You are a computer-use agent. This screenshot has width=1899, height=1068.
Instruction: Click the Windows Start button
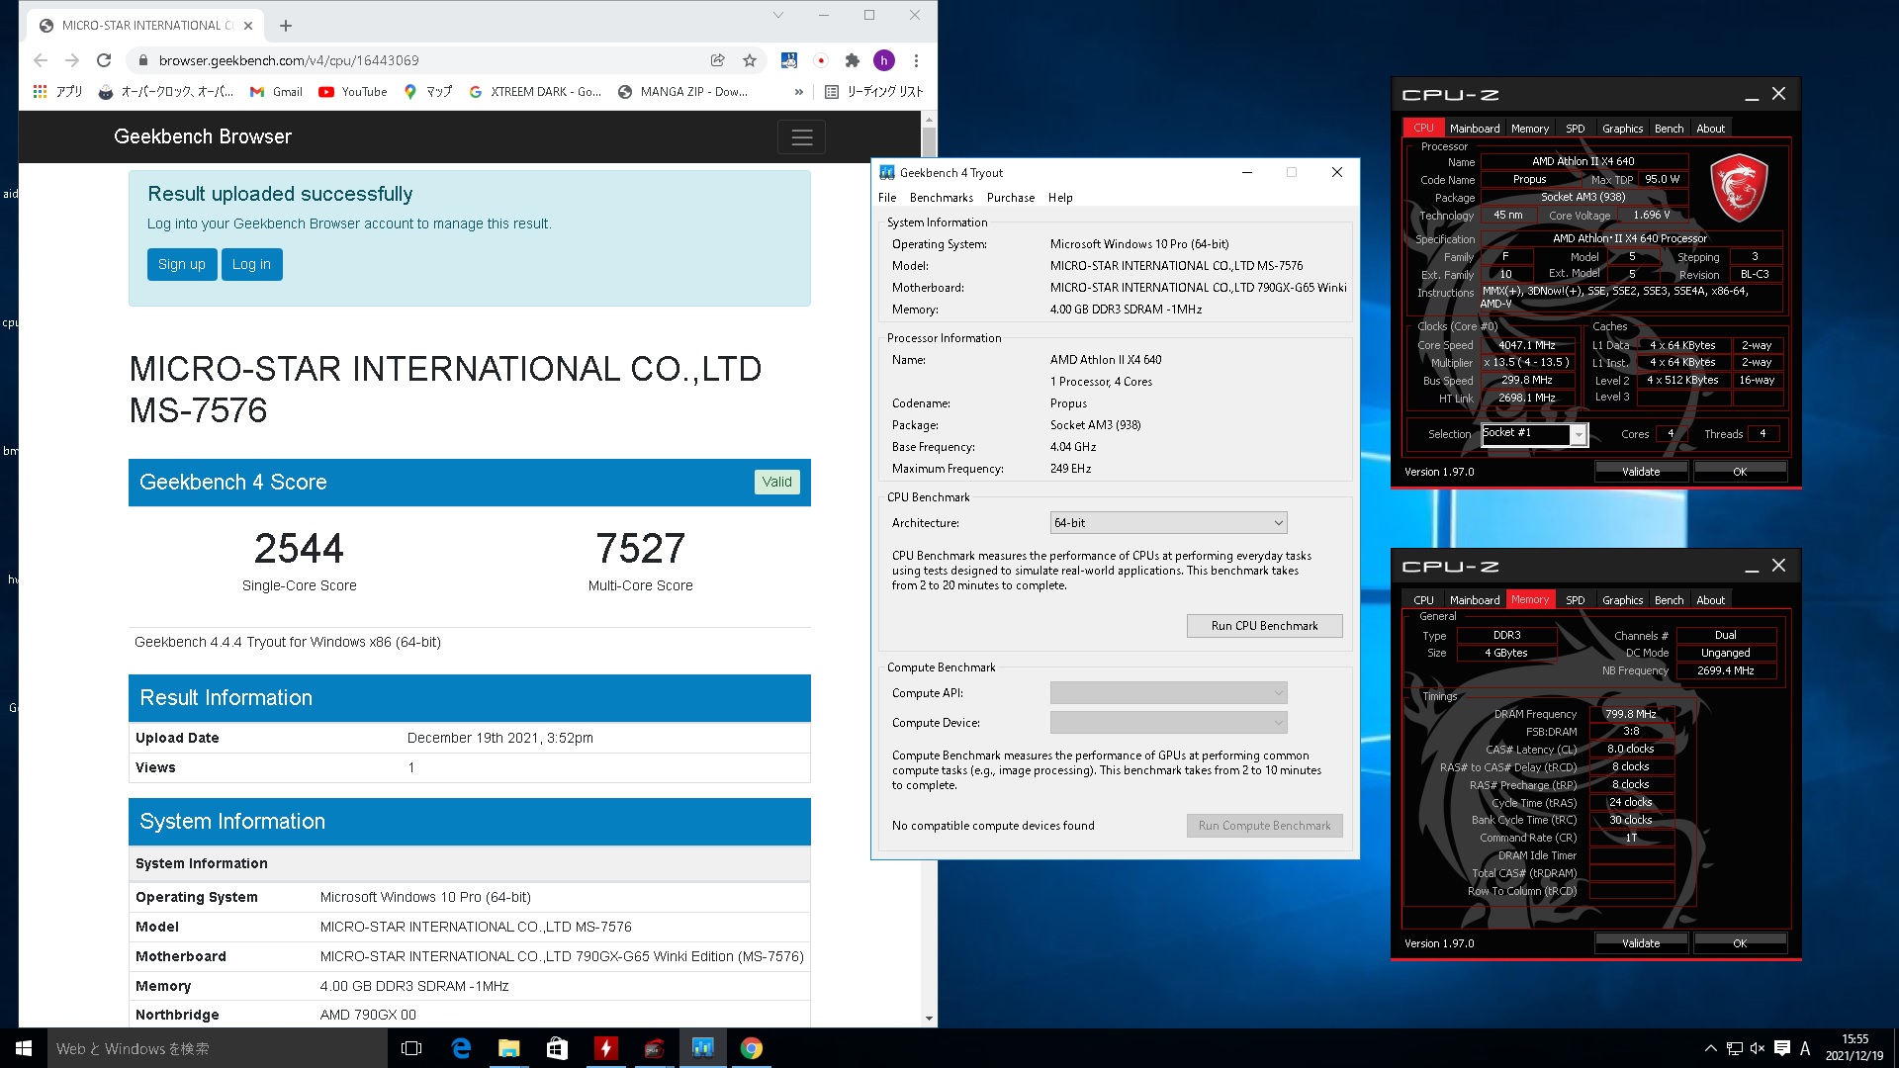pos(24,1048)
